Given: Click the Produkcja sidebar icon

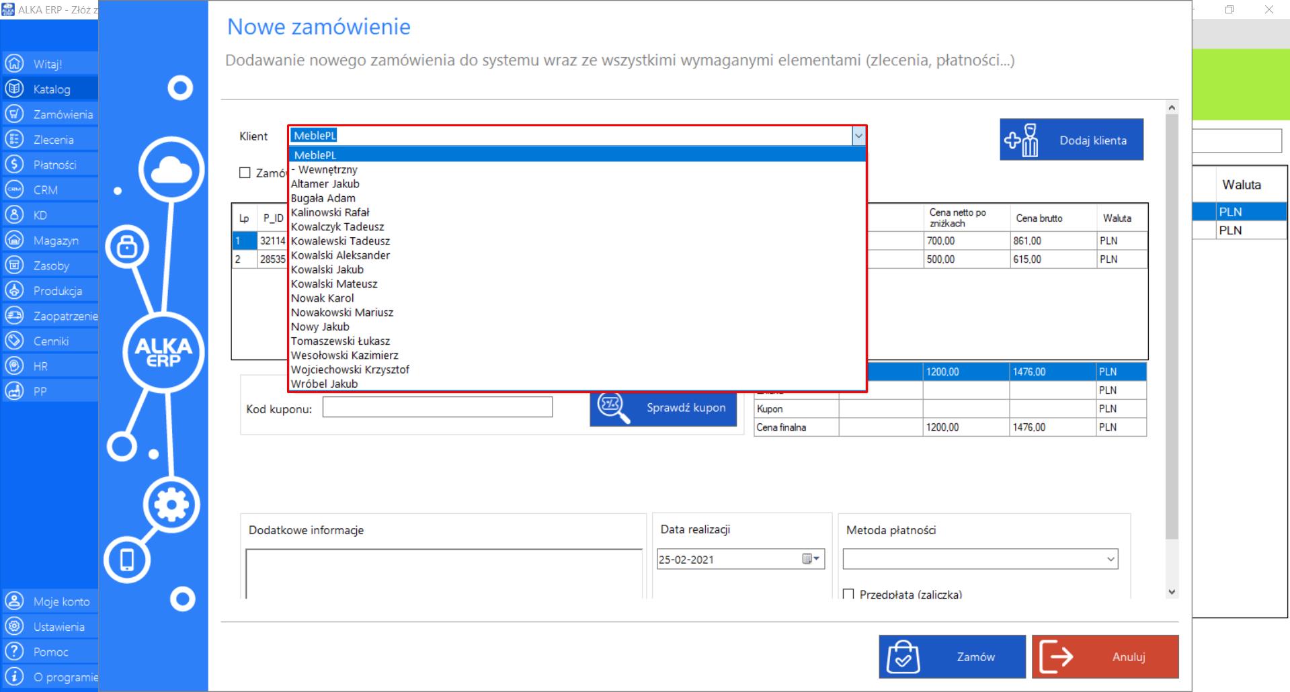Looking at the screenshot, I should [14, 290].
